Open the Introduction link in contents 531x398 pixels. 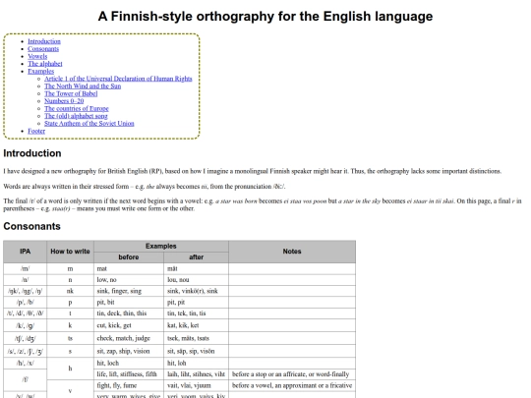[x=44, y=41]
